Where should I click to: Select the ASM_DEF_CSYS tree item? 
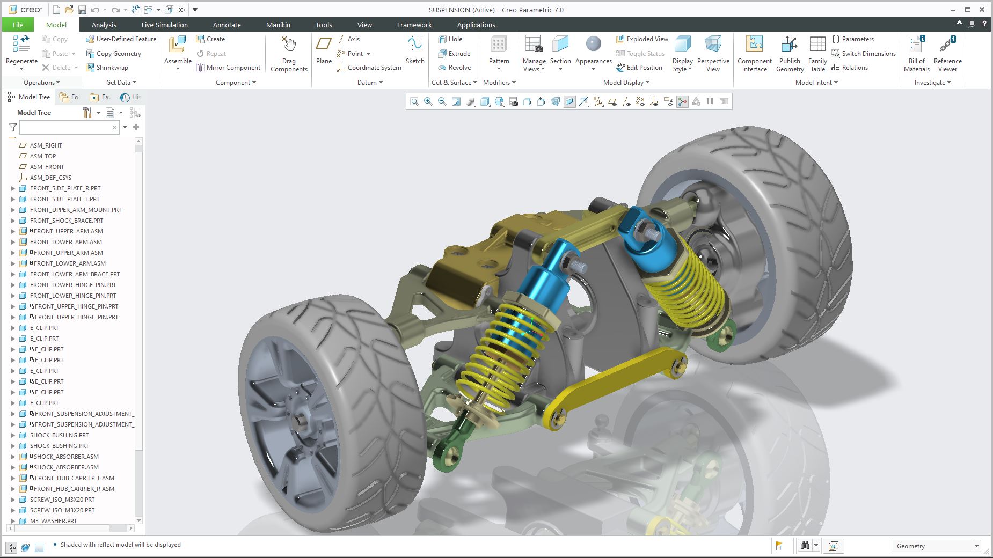click(x=45, y=178)
